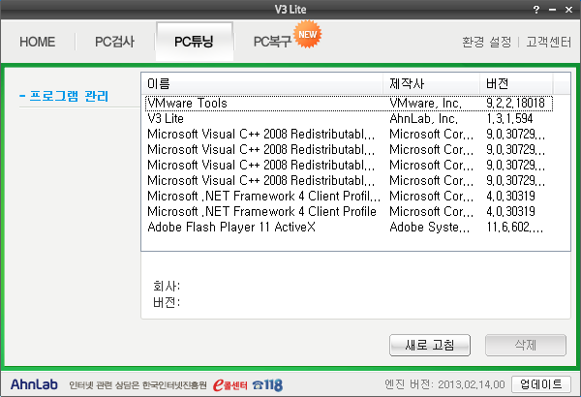Open 고객센터 customer center link
This screenshot has width=581, height=397.
point(549,42)
